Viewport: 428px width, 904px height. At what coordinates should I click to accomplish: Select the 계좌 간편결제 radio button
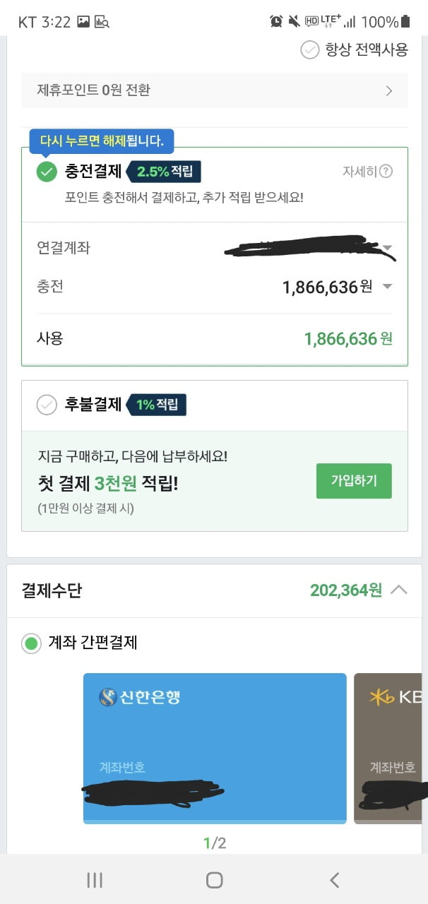click(31, 643)
